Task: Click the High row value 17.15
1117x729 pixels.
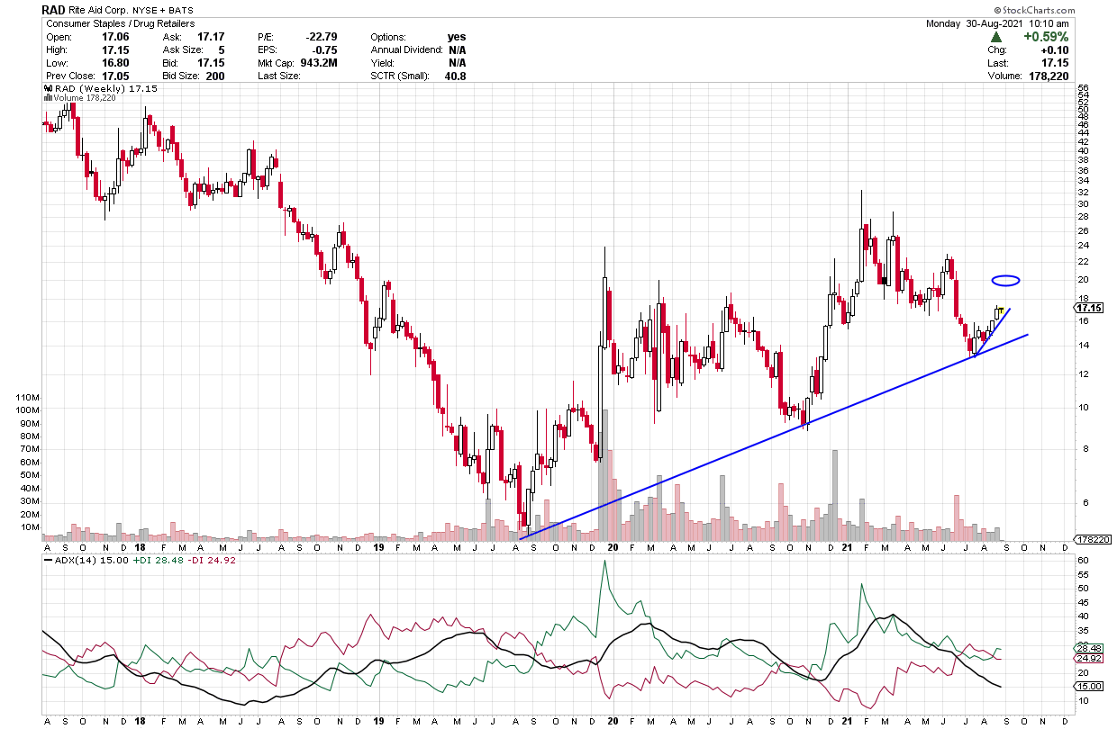Action: click(x=117, y=49)
